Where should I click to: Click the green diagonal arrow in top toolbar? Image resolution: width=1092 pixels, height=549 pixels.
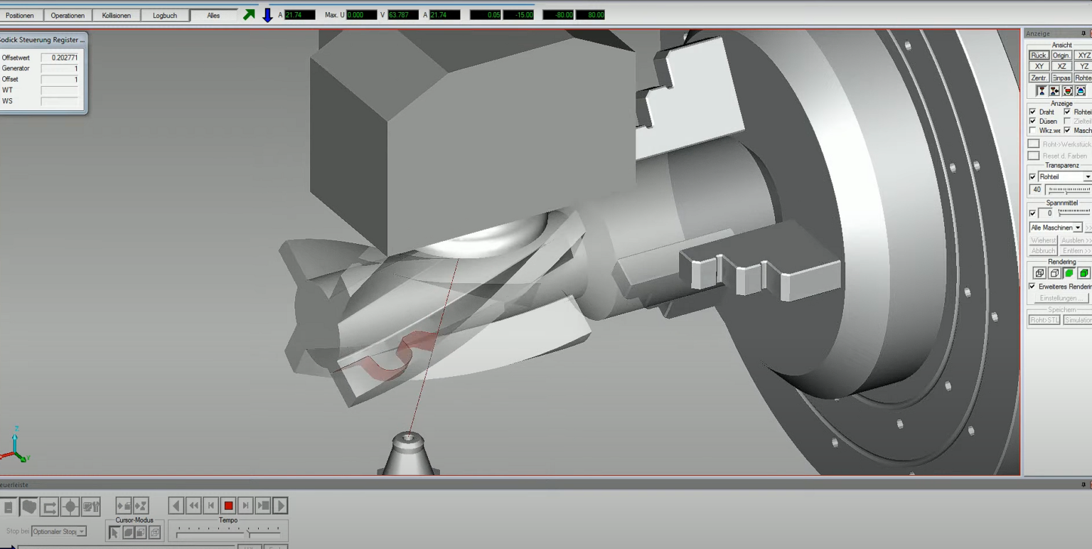click(249, 15)
